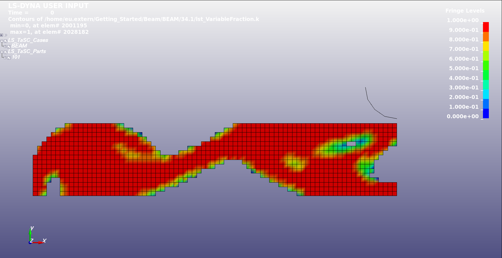
Task: Uncheck the BEAM case checkbox
Action: click(9, 47)
